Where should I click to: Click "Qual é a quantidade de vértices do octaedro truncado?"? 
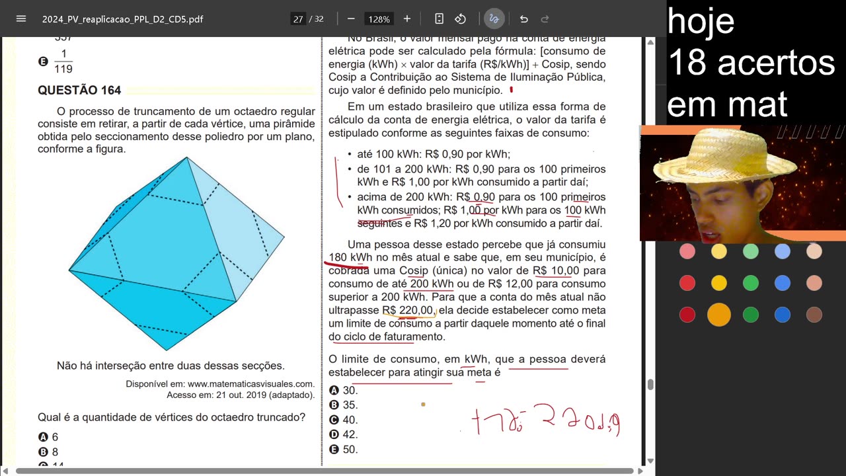(171, 417)
